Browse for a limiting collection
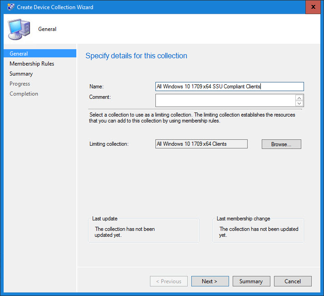This screenshot has width=324, height=296. [x=281, y=144]
